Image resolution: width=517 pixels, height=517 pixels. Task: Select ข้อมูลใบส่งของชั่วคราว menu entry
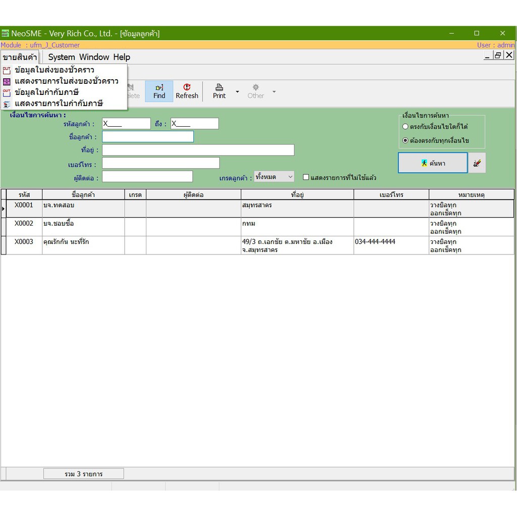(64, 70)
